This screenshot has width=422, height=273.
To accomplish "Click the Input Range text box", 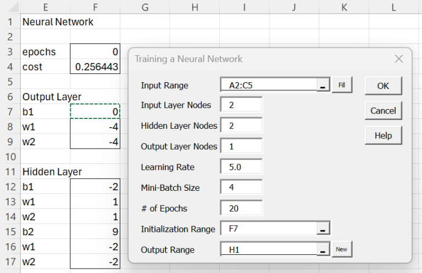I will click(268, 86).
